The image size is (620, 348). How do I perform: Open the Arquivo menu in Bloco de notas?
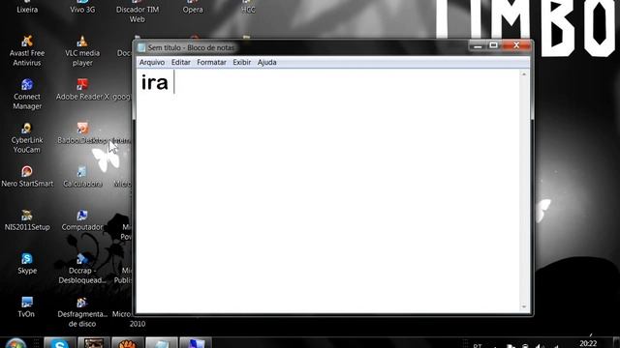click(152, 62)
